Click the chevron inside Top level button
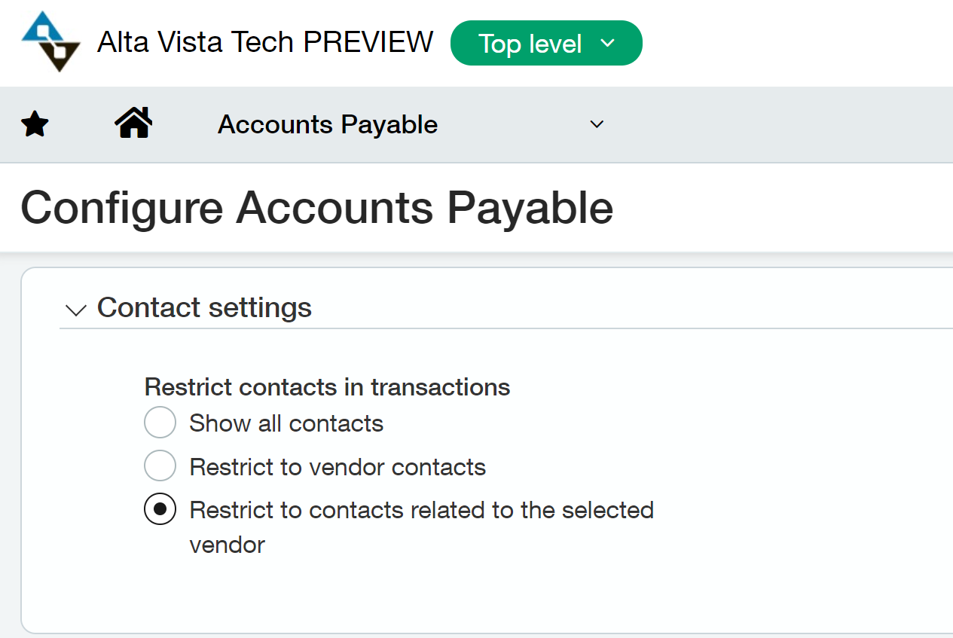Screen dimensions: 953x638 608,43
